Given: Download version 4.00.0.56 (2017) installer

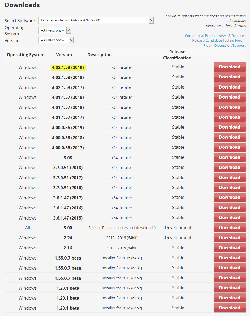Looking at the screenshot, I should (230, 147).
